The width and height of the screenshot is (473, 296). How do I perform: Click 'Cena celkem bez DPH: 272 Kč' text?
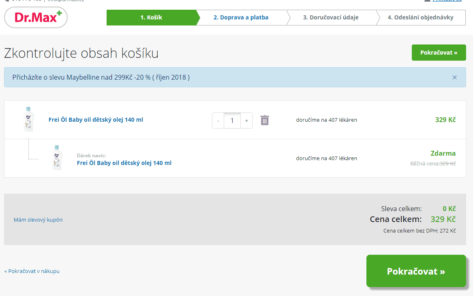[x=419, y=231]
